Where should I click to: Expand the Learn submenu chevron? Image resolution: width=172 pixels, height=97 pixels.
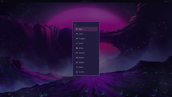click(x=96, y=34)
